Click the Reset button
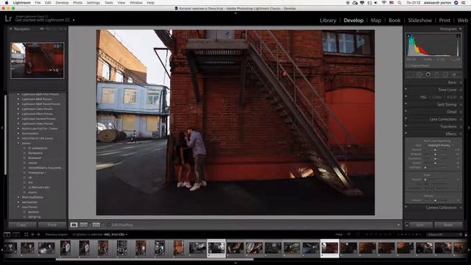Viewport: 471px width, 265px height. (448, 225)
